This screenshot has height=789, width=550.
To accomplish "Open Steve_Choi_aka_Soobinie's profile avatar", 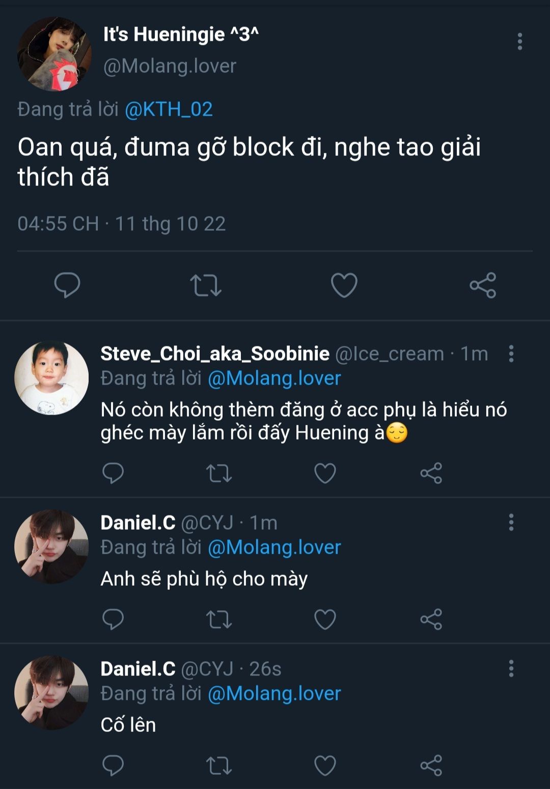I will [x=51, y=378].
